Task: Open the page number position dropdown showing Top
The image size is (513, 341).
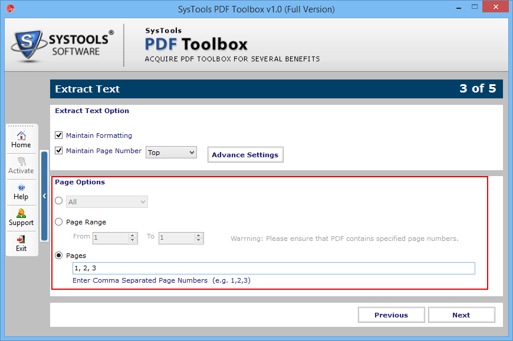Action: point(171,153)
